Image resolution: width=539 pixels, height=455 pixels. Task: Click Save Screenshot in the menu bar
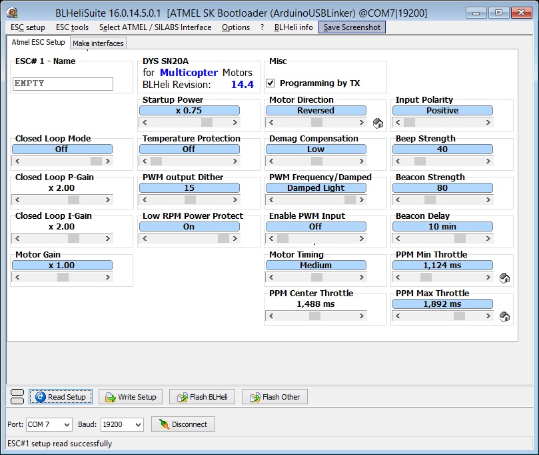pyautogui.click(x=351, y=27)
